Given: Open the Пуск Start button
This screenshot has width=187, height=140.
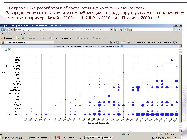Looking at the screenshot, I should click(5, 138).
